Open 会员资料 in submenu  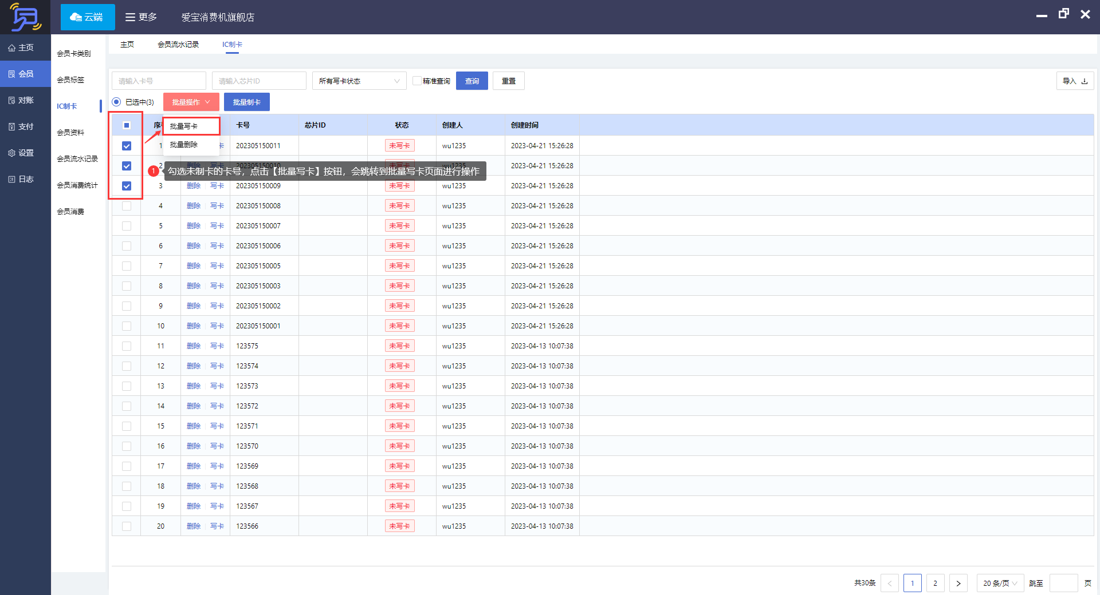click(x=70, y=132)
